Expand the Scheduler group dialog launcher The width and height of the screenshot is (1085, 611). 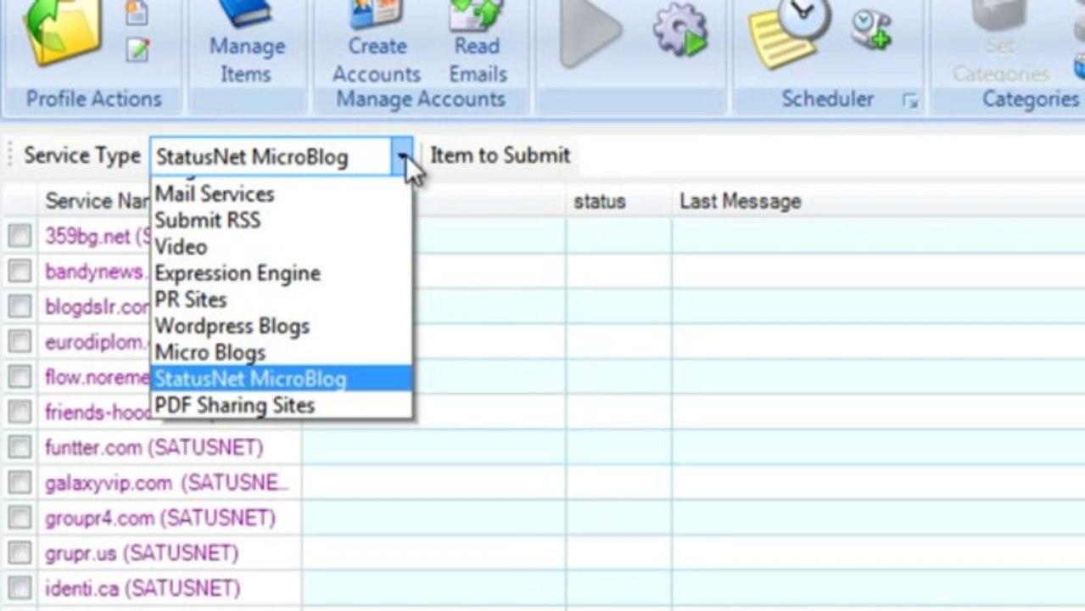[x=910, y=102]
